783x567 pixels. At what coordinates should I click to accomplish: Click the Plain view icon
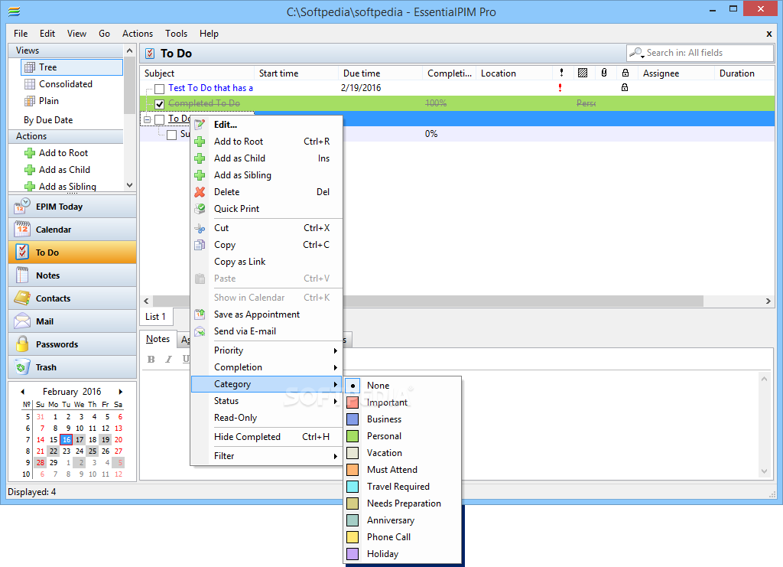coord(30,101)
